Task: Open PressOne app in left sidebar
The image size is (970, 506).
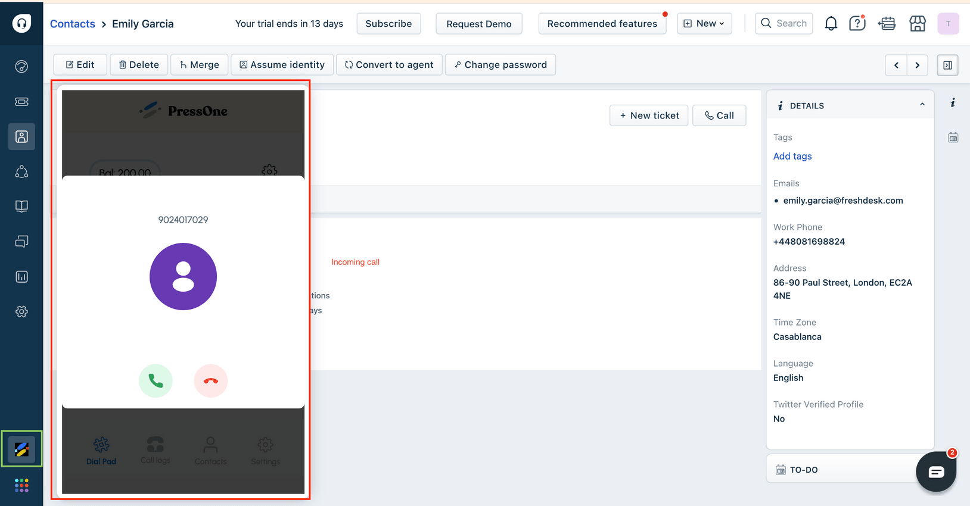Action: pyautogui.click(x=21, y=449)
